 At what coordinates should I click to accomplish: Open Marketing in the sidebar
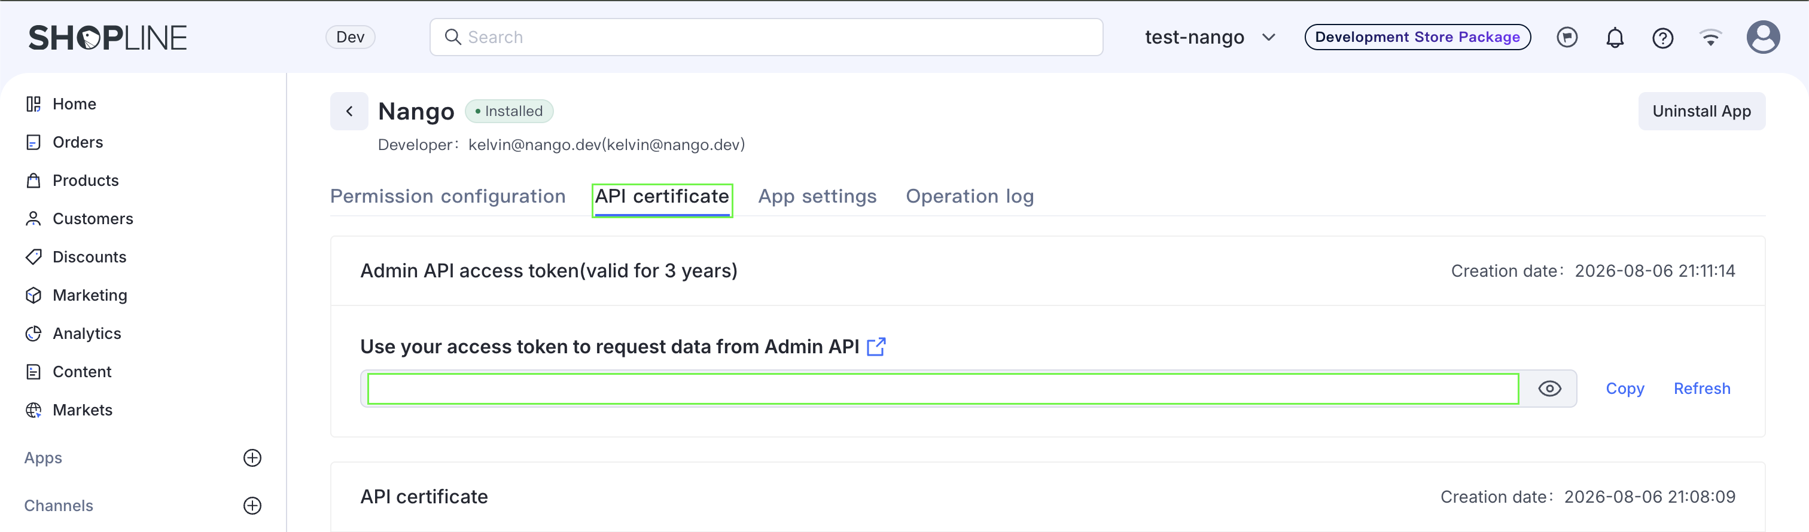point(90,295)
